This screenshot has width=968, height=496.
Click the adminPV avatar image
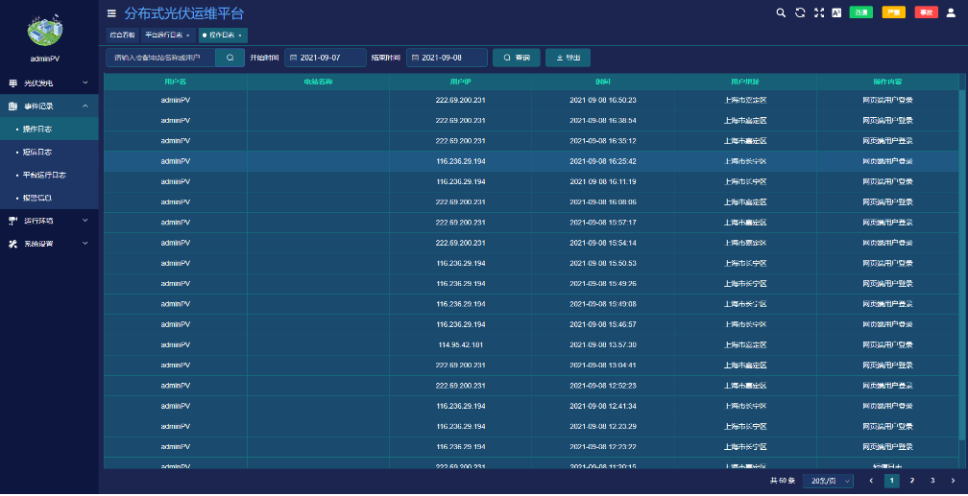45,31
